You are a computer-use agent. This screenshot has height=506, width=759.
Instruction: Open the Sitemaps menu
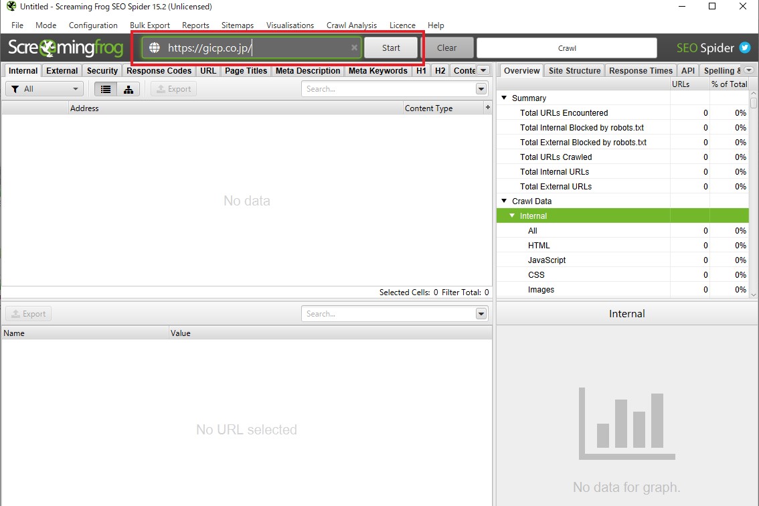(238, 25)
